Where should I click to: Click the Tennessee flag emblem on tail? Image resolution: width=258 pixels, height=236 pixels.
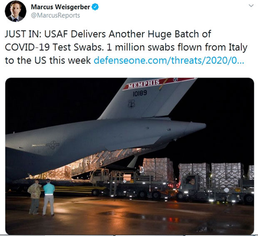coord(176,80)
